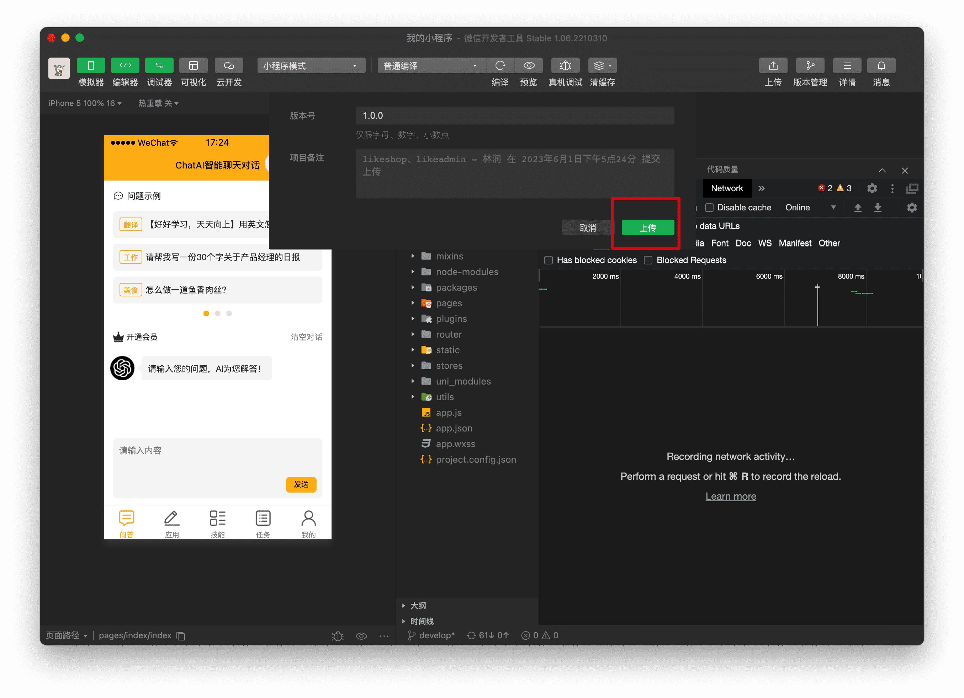The height and width of the screenshot is (698, 964).
Task: Click the red error count indicator
Action: pyautogui.click(x=825, y=188)
